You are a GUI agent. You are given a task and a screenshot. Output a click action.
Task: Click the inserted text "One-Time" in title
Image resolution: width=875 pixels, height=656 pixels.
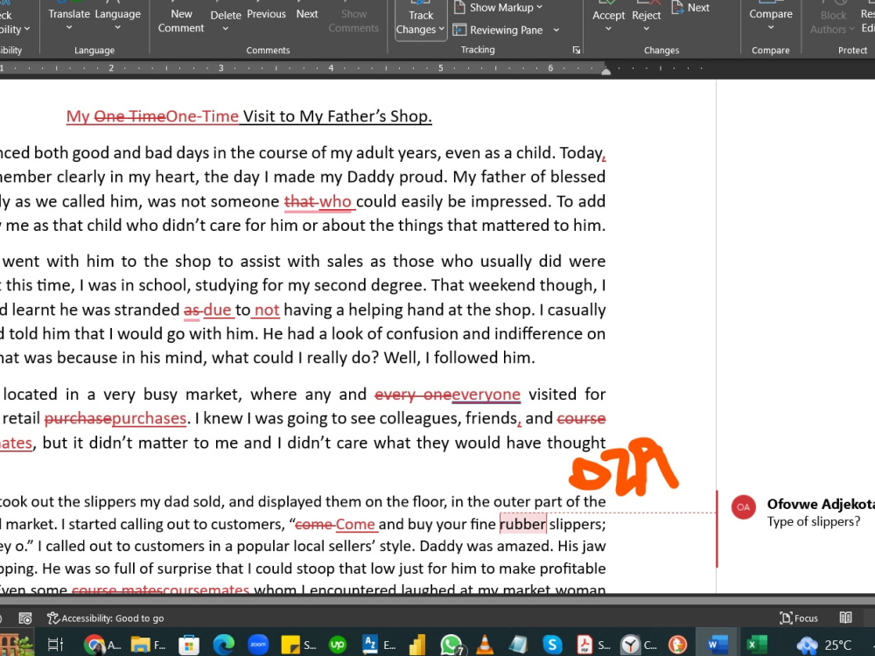click(x=202, y=116)
